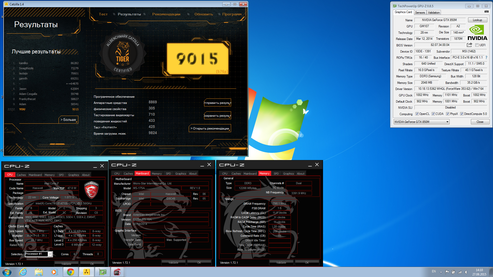Click the EN language indicator in taskbar

coord(434,271)
